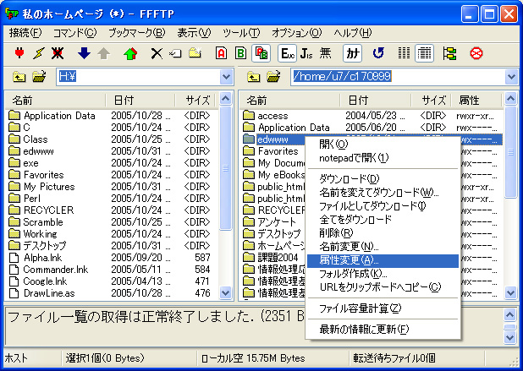
Task: Click the folder sync browsing icon
Action: [449, 53]
